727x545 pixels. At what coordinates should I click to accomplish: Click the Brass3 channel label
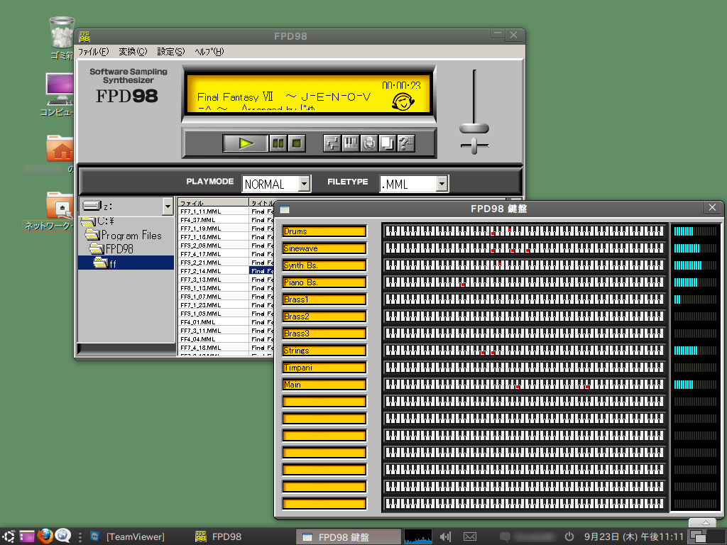(324, 334)
